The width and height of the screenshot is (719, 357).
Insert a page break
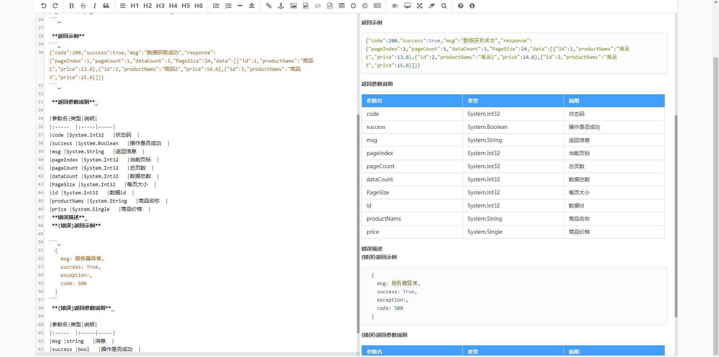click(x=377, y=6)
